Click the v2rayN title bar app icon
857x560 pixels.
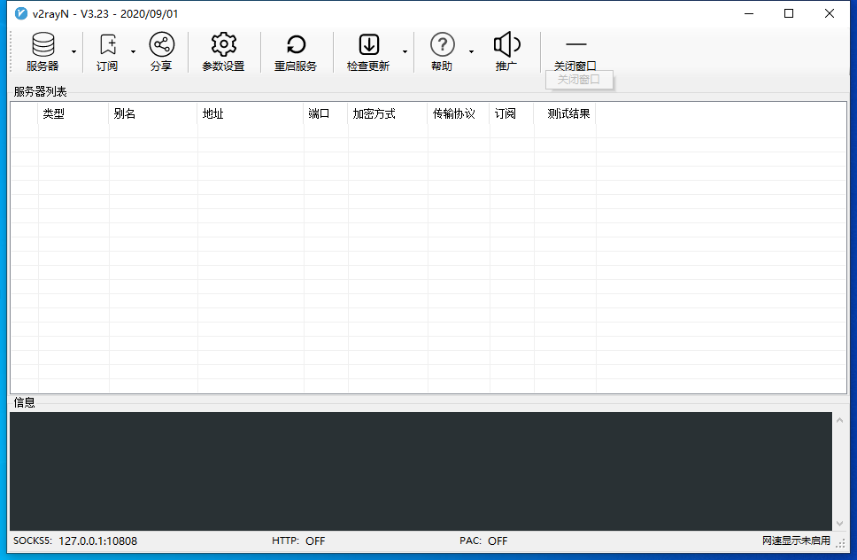(21, 13)
